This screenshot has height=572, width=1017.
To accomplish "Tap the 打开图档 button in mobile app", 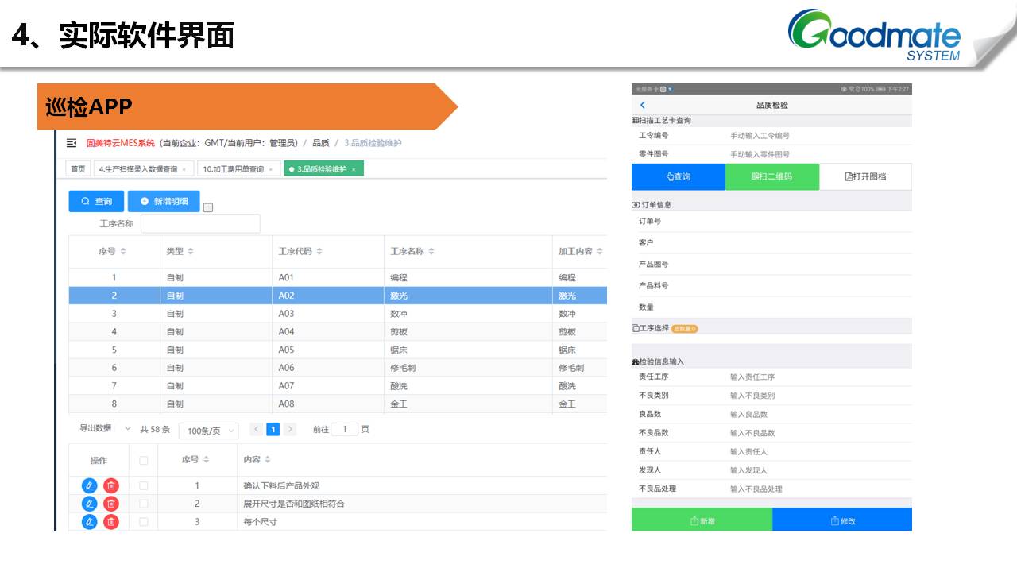I will click(x=865, y=176).
